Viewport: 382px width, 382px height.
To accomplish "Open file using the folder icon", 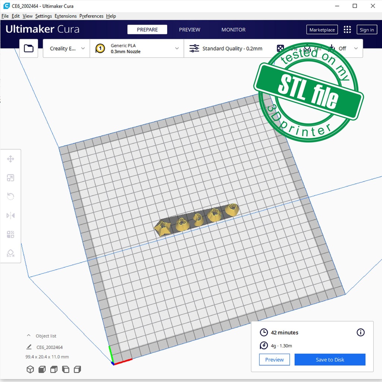I will [x=29, y=48].
